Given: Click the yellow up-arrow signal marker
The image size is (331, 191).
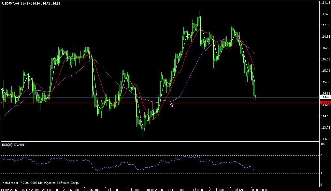Looking at the screenshot, I should coord(172,105).
